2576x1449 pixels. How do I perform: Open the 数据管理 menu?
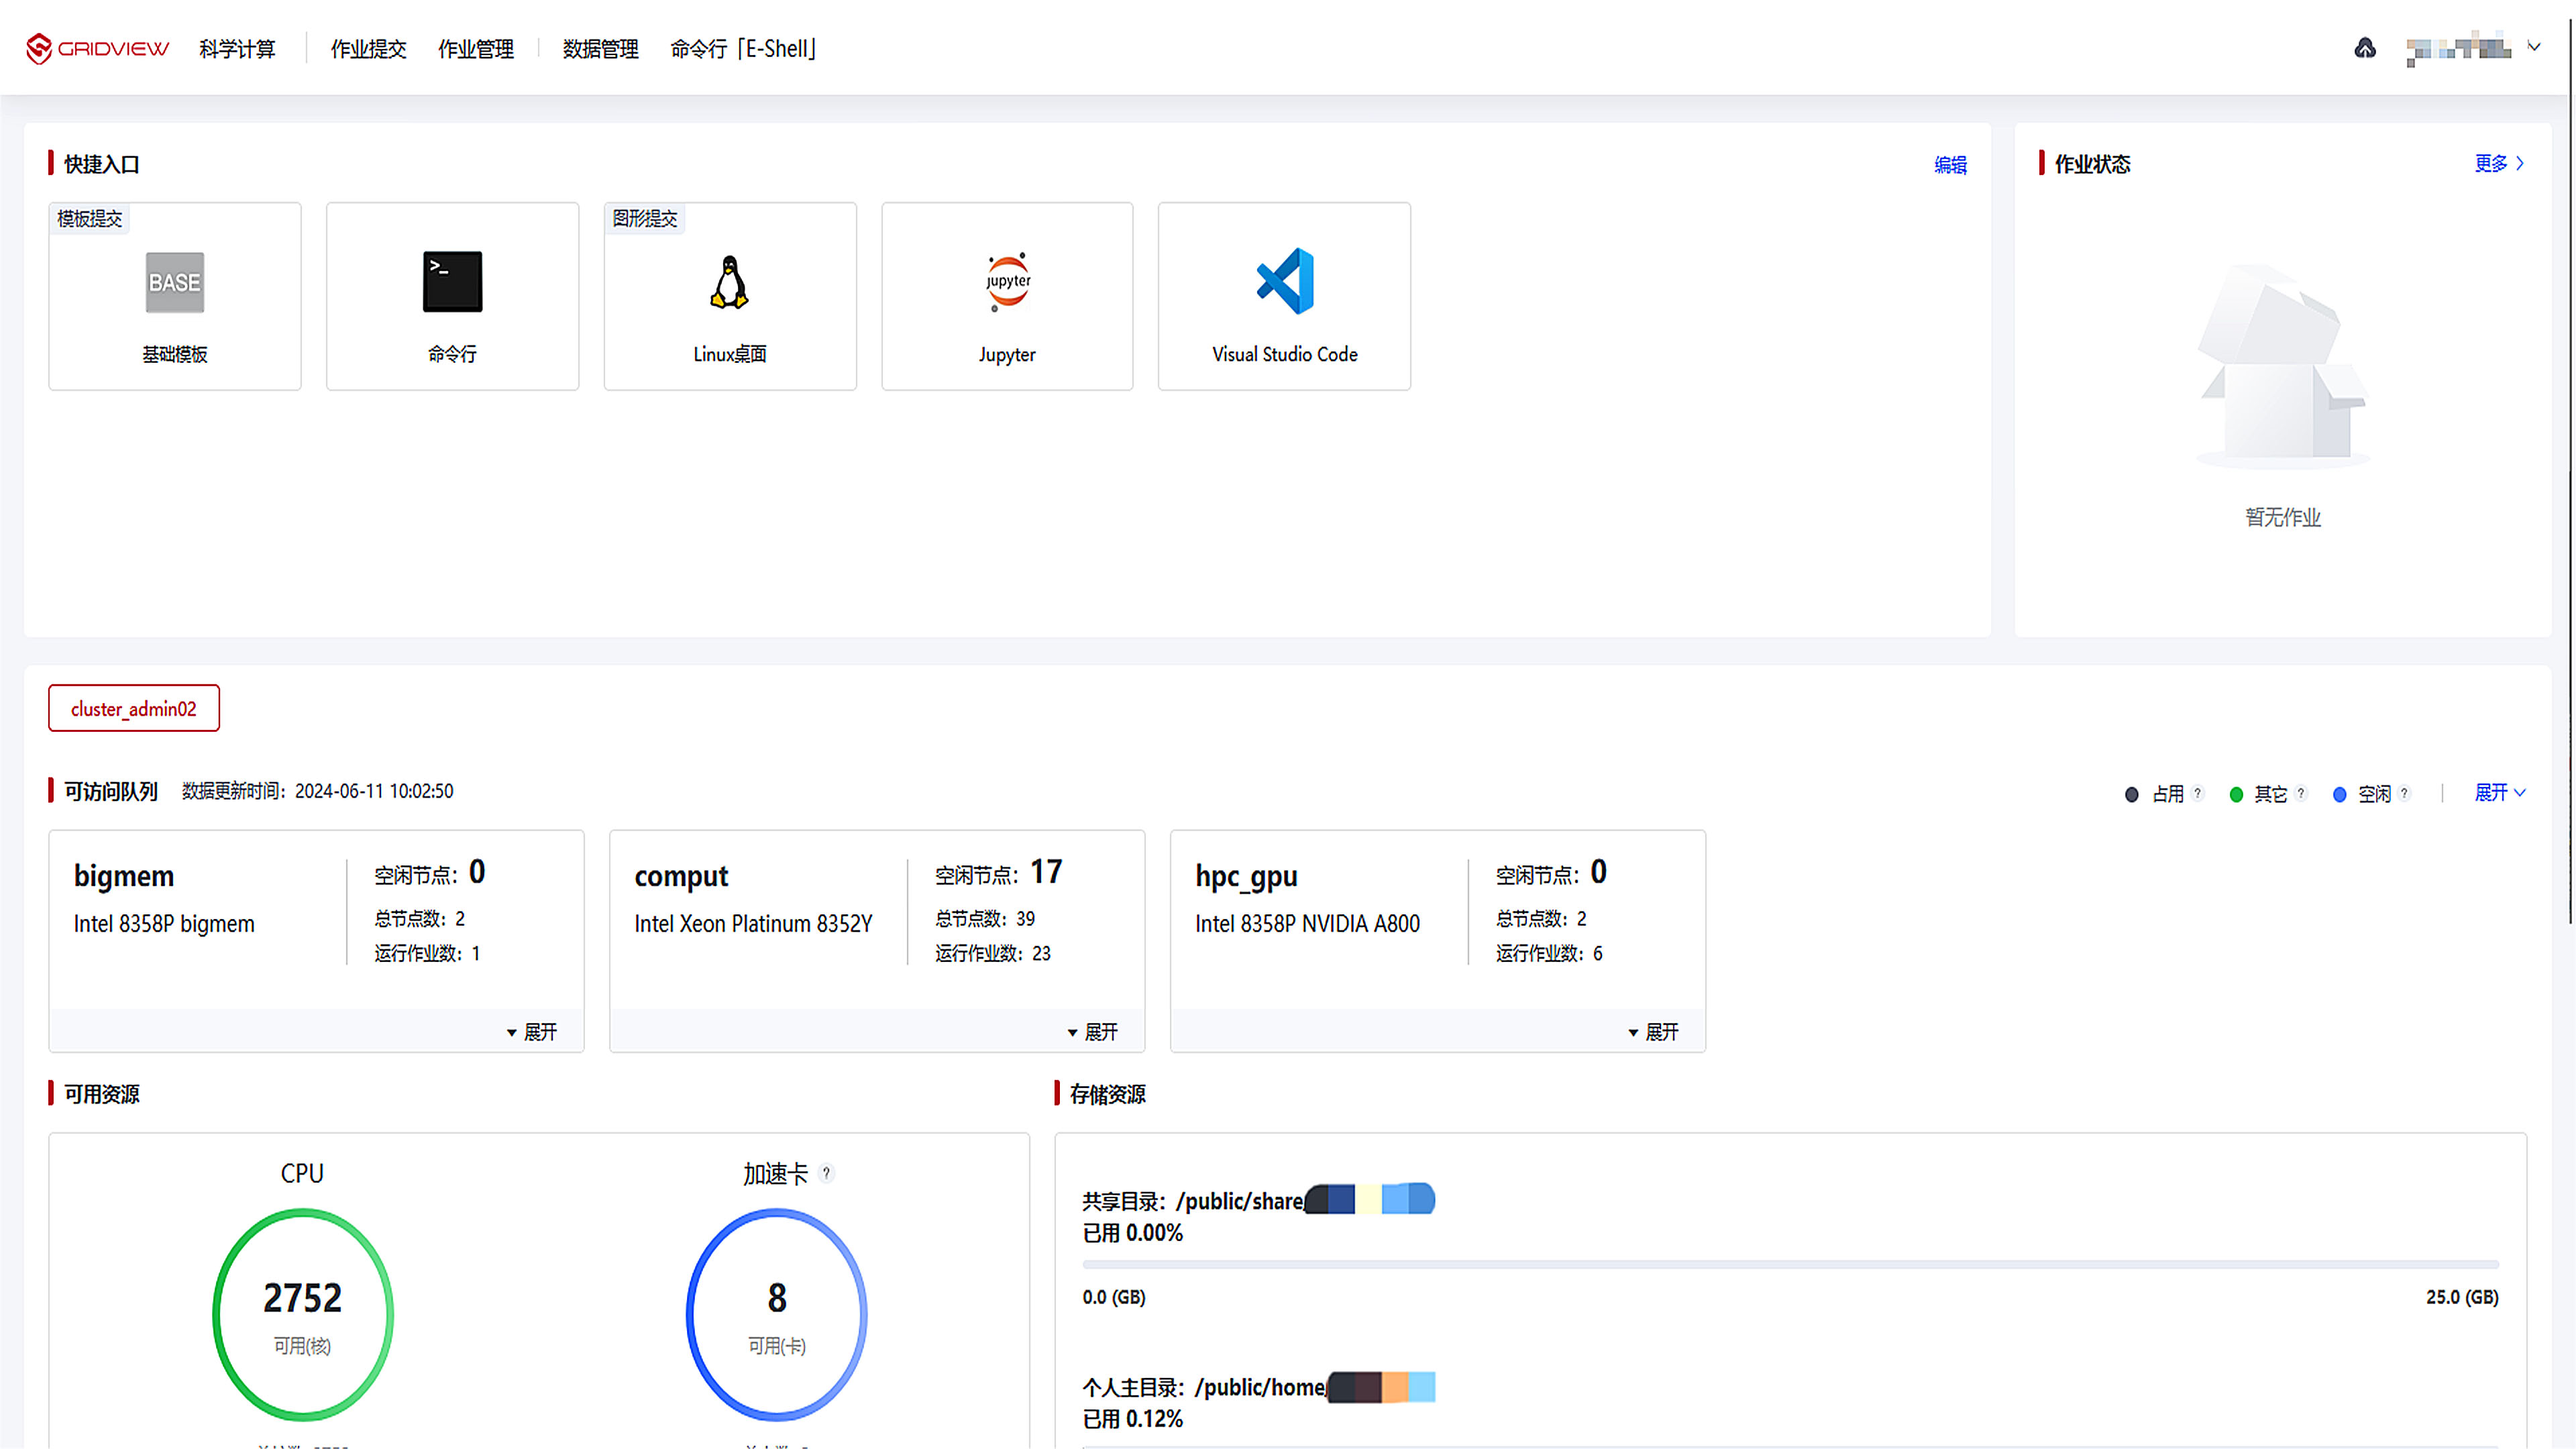(x=600, y=49)
